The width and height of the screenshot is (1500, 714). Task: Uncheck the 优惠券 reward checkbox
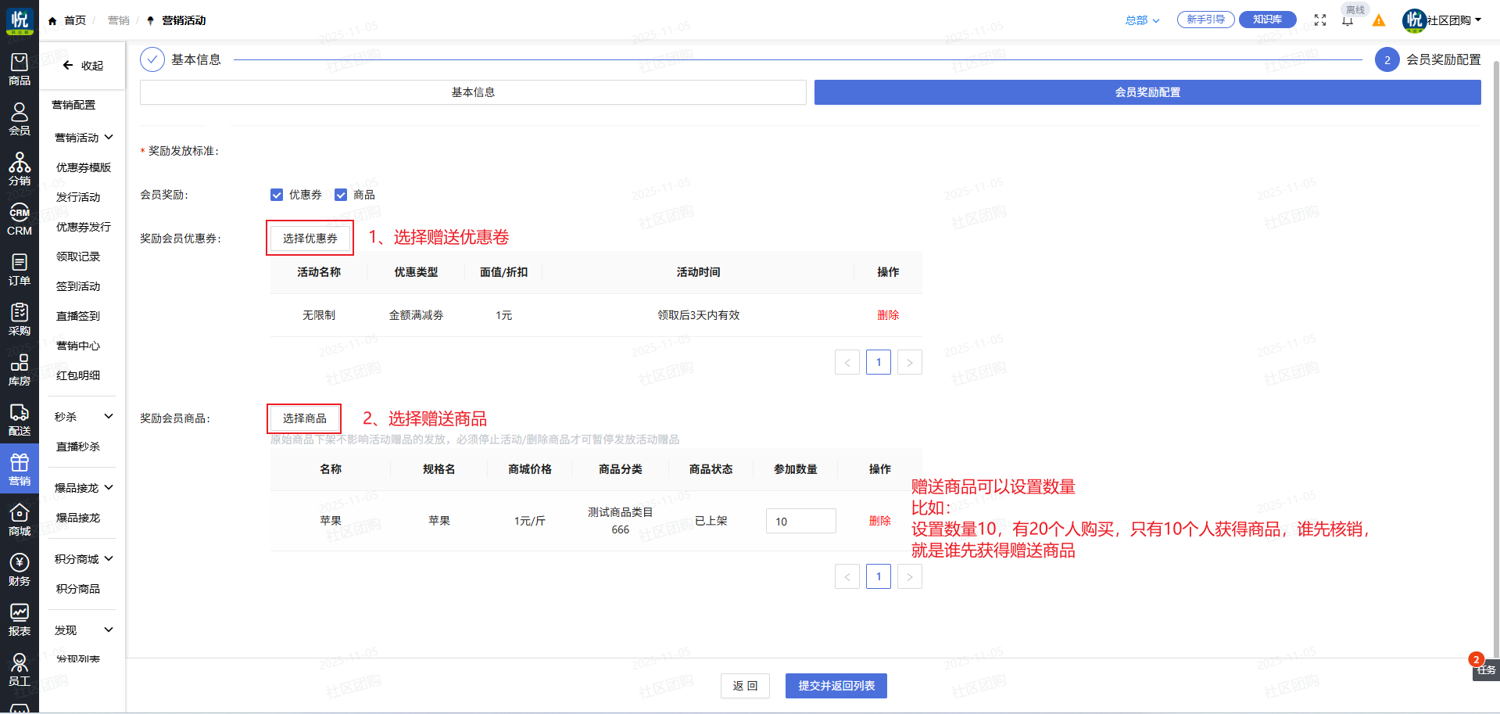(x=277, y=195)
